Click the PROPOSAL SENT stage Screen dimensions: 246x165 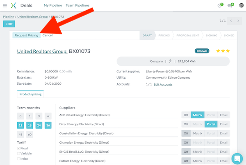pos(188,35)
